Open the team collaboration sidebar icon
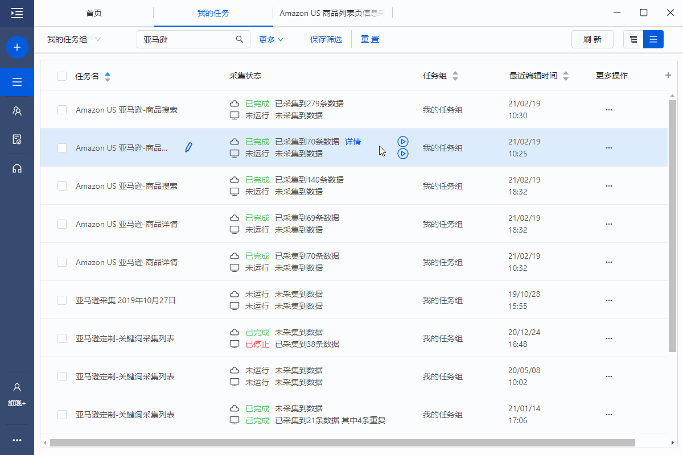Image resolution: width=683 pixels, height=455 pixels. pos(17,111)
